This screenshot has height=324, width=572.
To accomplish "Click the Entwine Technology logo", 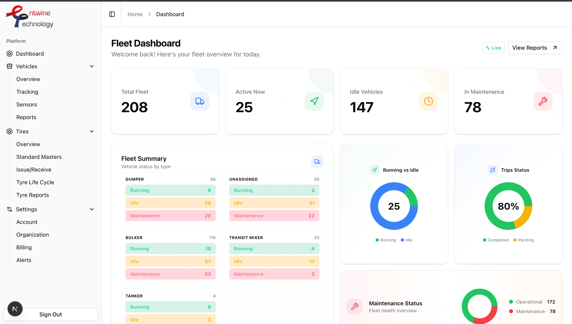I will (30, 17).
